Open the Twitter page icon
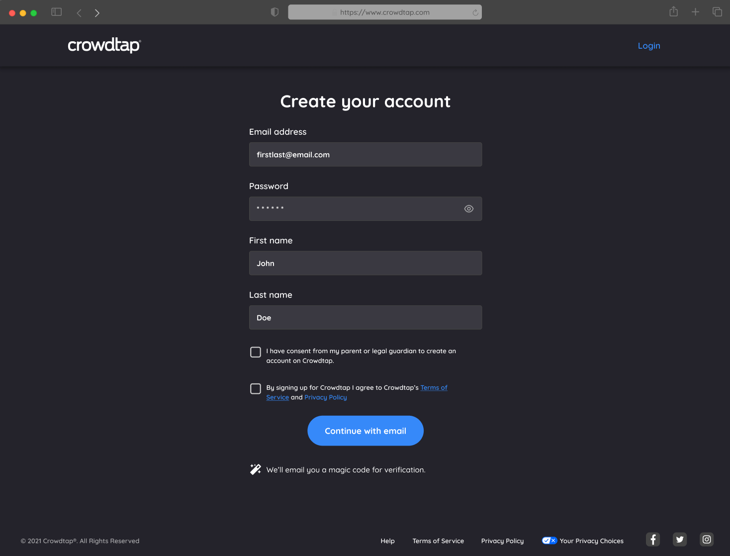 tap(680, 540)
